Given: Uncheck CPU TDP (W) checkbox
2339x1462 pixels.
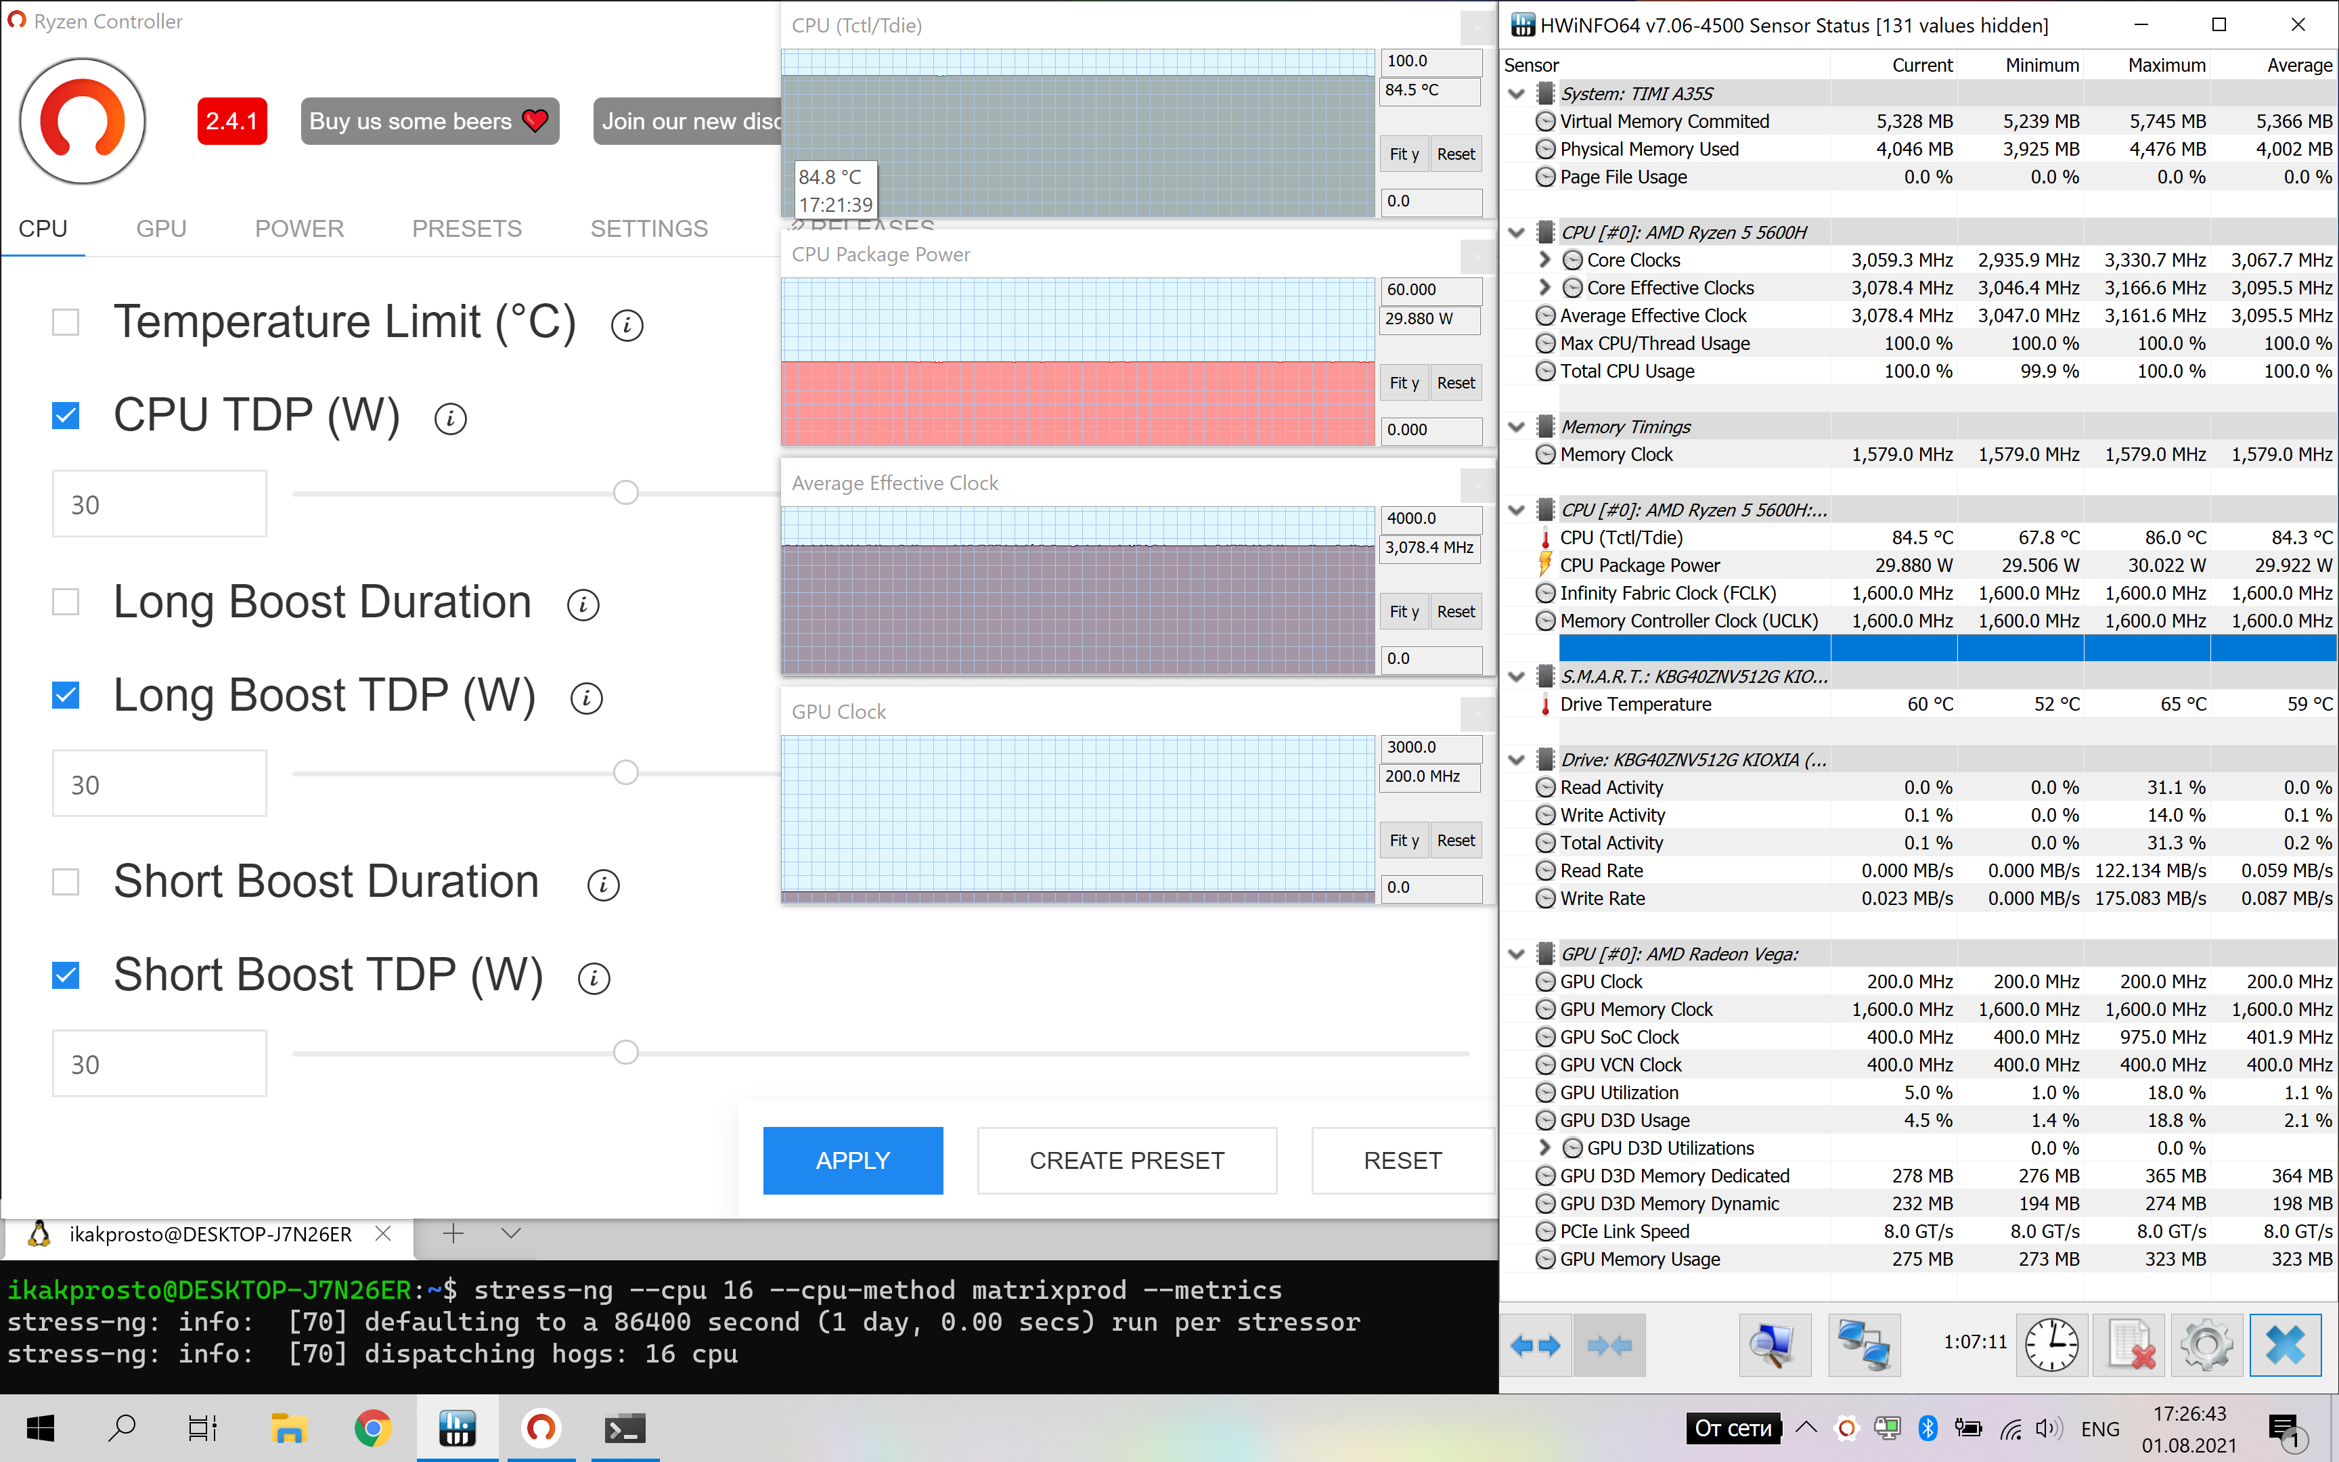Looking at the screenshot, I should [66, 416].
